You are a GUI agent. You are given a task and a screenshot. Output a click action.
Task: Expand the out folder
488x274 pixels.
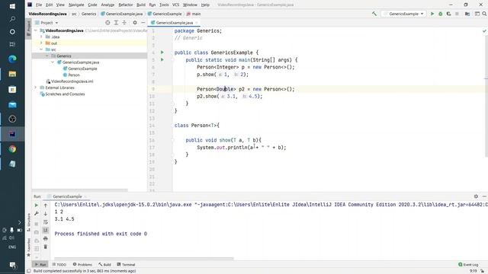(41, 43)
